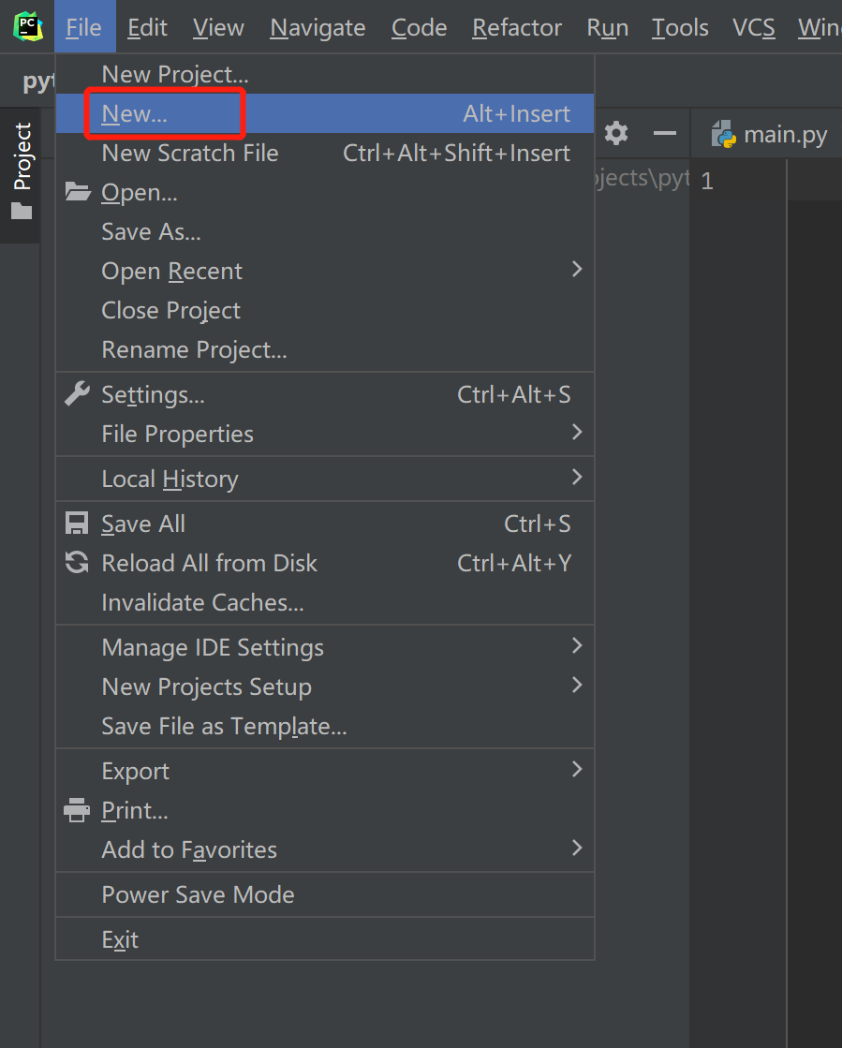Click the Alt+Insert shortcut text
Image resolution: width=842 pixels, height=1048 pixels.
click(517, 113)
